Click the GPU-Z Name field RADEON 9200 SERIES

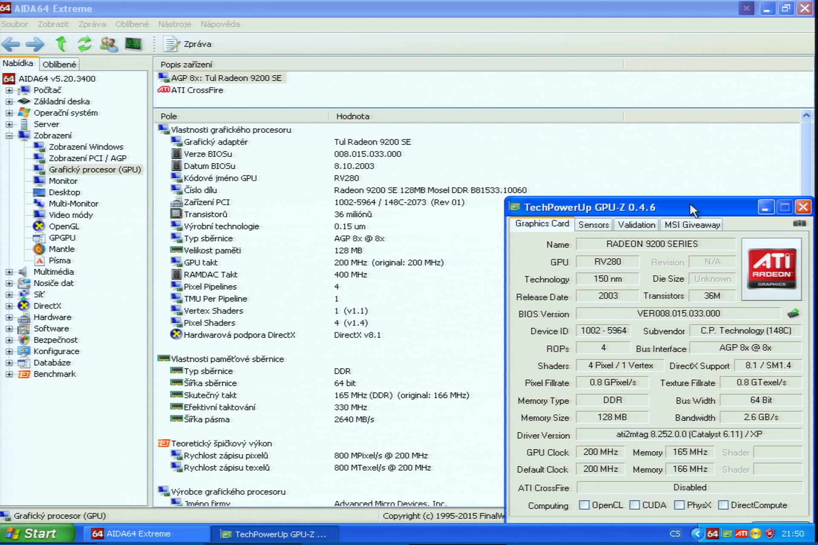[656, 244]
